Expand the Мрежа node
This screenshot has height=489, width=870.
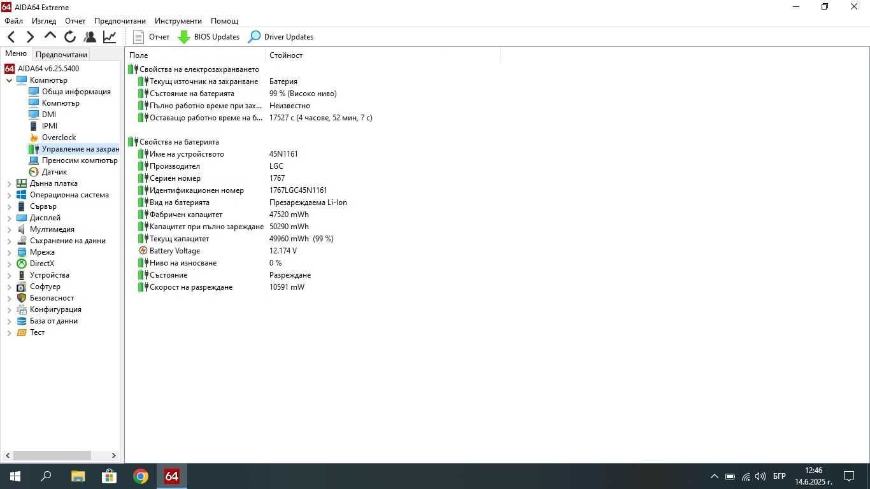pos(10,252)
